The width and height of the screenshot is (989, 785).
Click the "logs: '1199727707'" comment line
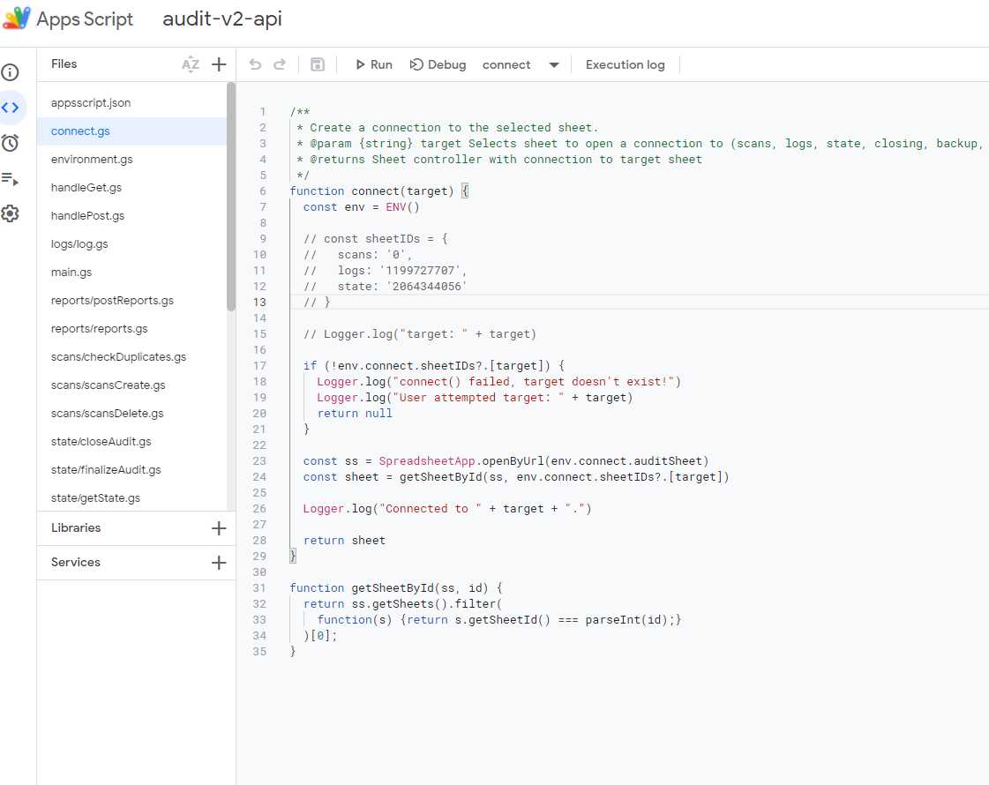pos(385,271)
